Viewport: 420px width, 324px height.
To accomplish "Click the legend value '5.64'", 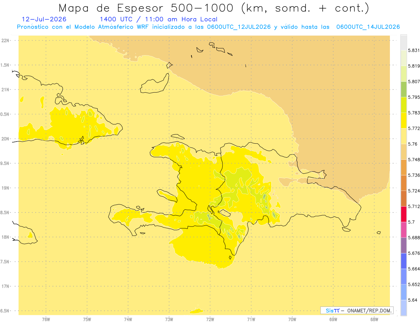I will (x=413, y=300).
